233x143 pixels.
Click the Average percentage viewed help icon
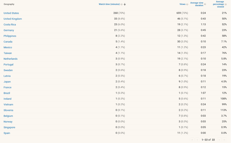pos(226,4)
